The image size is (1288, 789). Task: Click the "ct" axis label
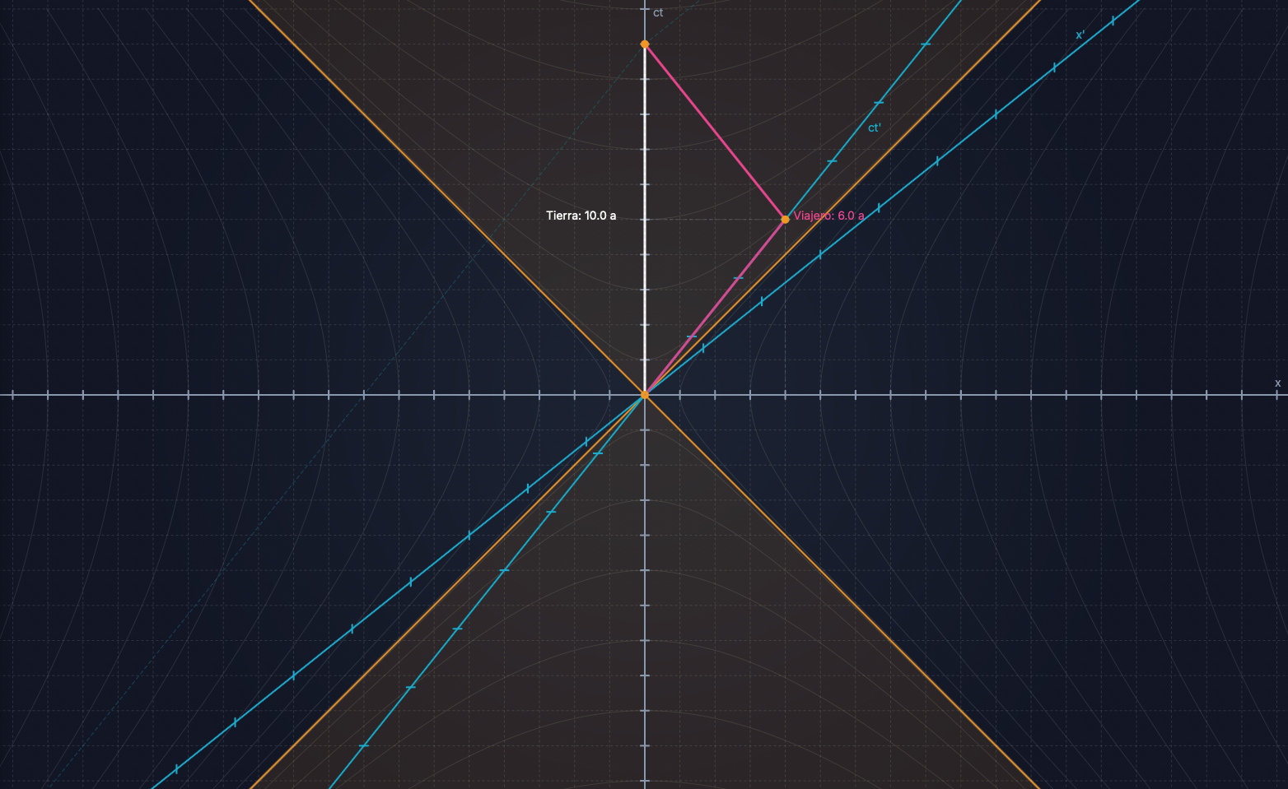click(x=658, y=12)
